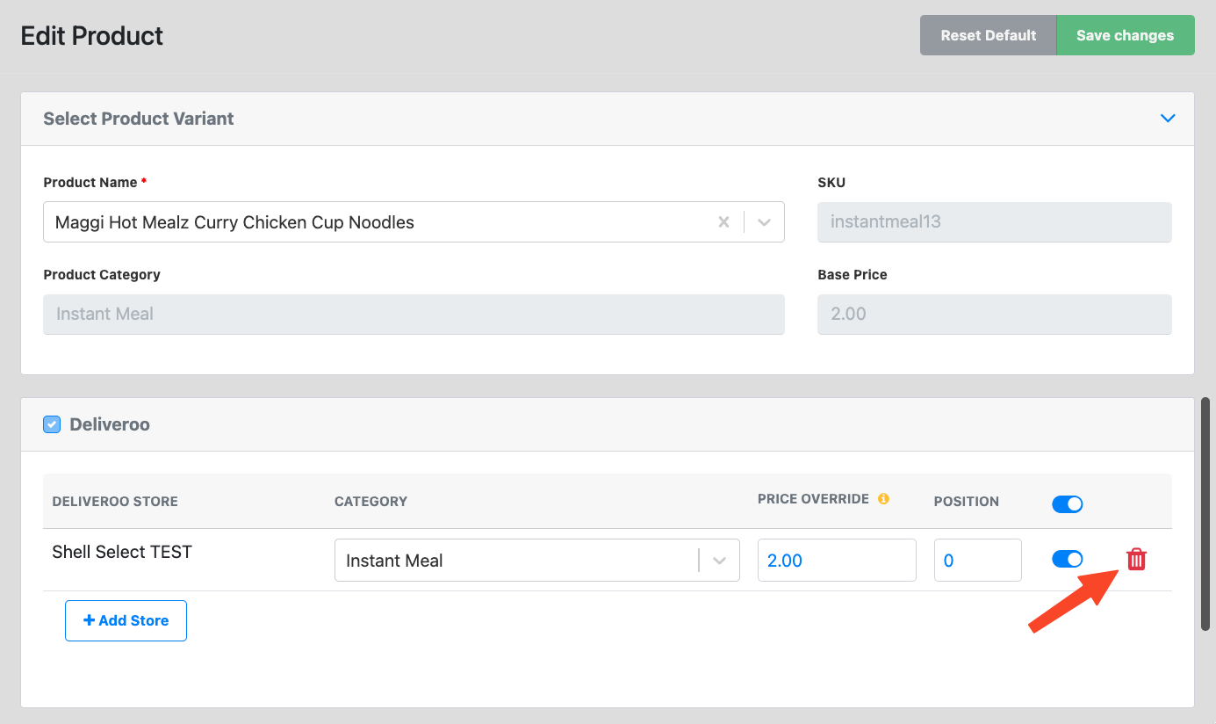Click the disabled Product Category field
The image size is (1216, 724).
pyautogui.click(x=414, y=314)
